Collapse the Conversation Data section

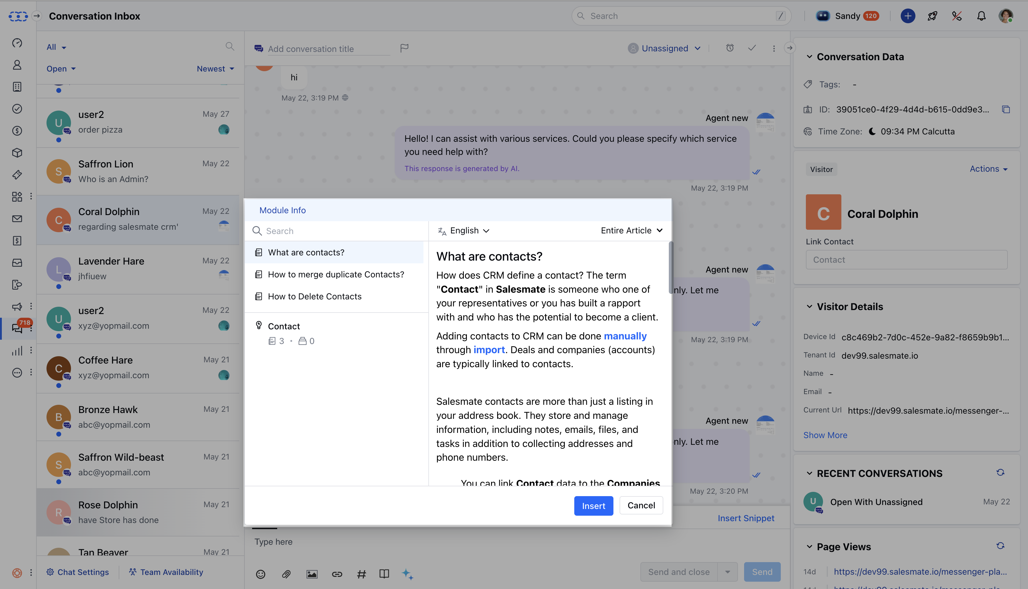click(809, 57)
